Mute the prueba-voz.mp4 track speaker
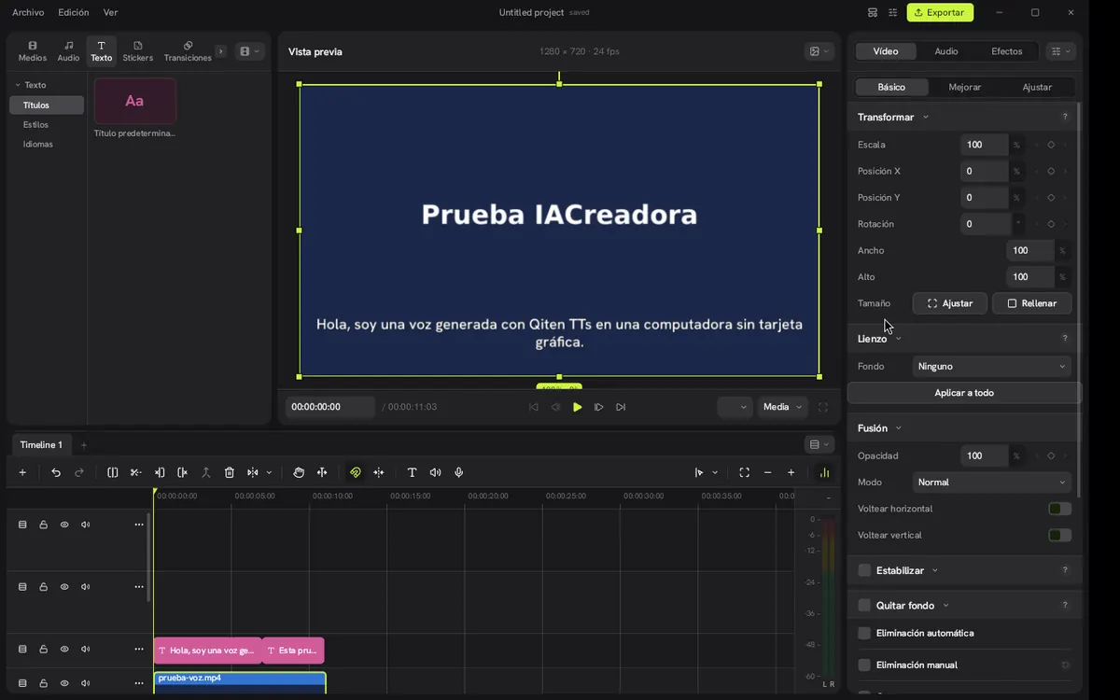The image size is (1120, 700). coord(86,683)
